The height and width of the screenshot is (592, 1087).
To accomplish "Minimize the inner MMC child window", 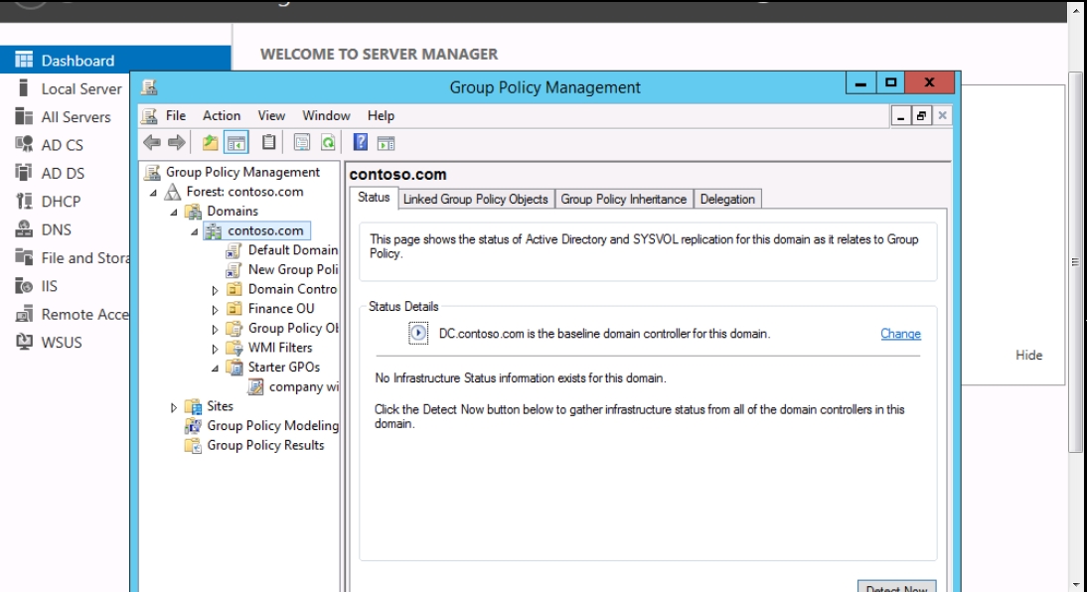I will pyautogui.click(x=900, y=116).
